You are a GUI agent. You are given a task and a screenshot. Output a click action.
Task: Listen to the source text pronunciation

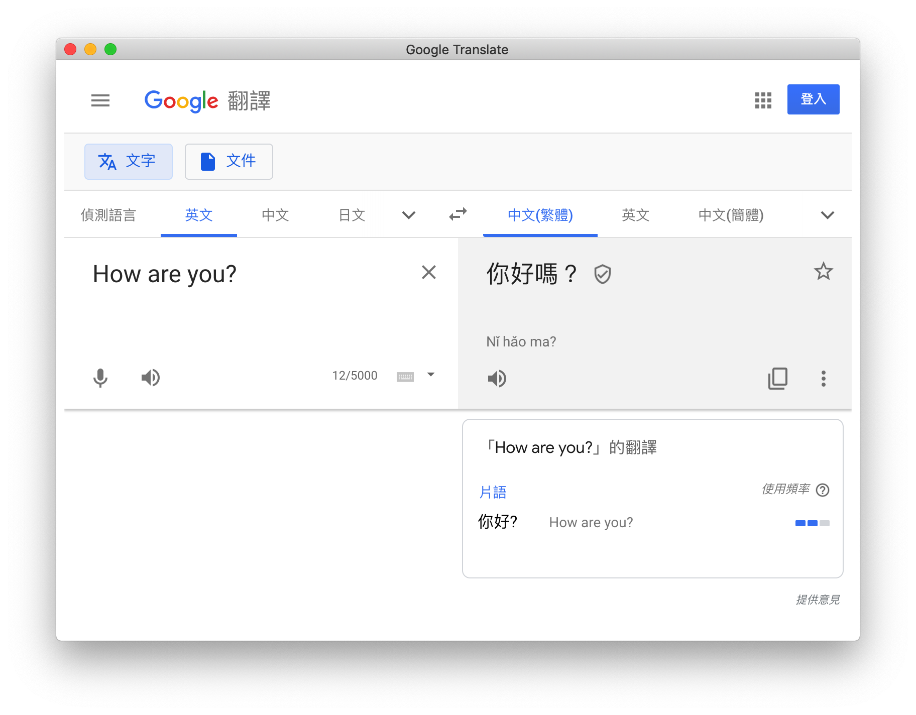click(x=150, y=378)
